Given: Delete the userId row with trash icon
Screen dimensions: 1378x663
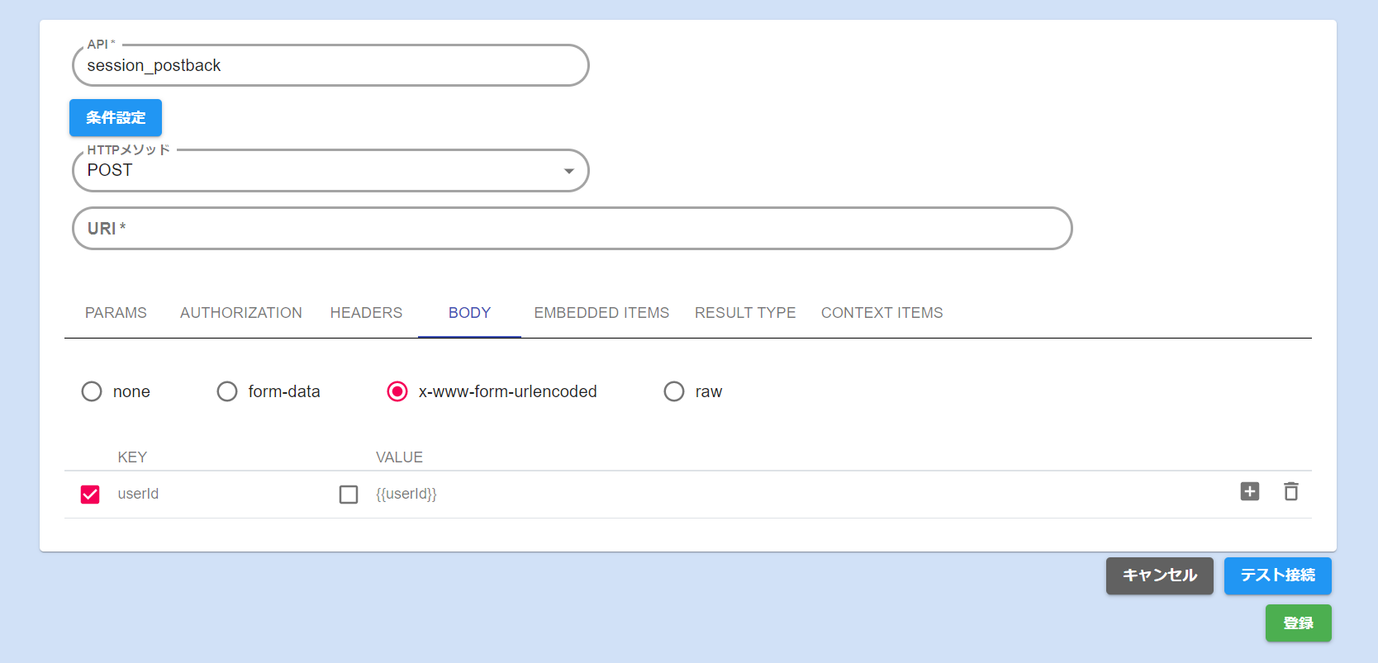Looking at the screenshot, I should 1290,492.
